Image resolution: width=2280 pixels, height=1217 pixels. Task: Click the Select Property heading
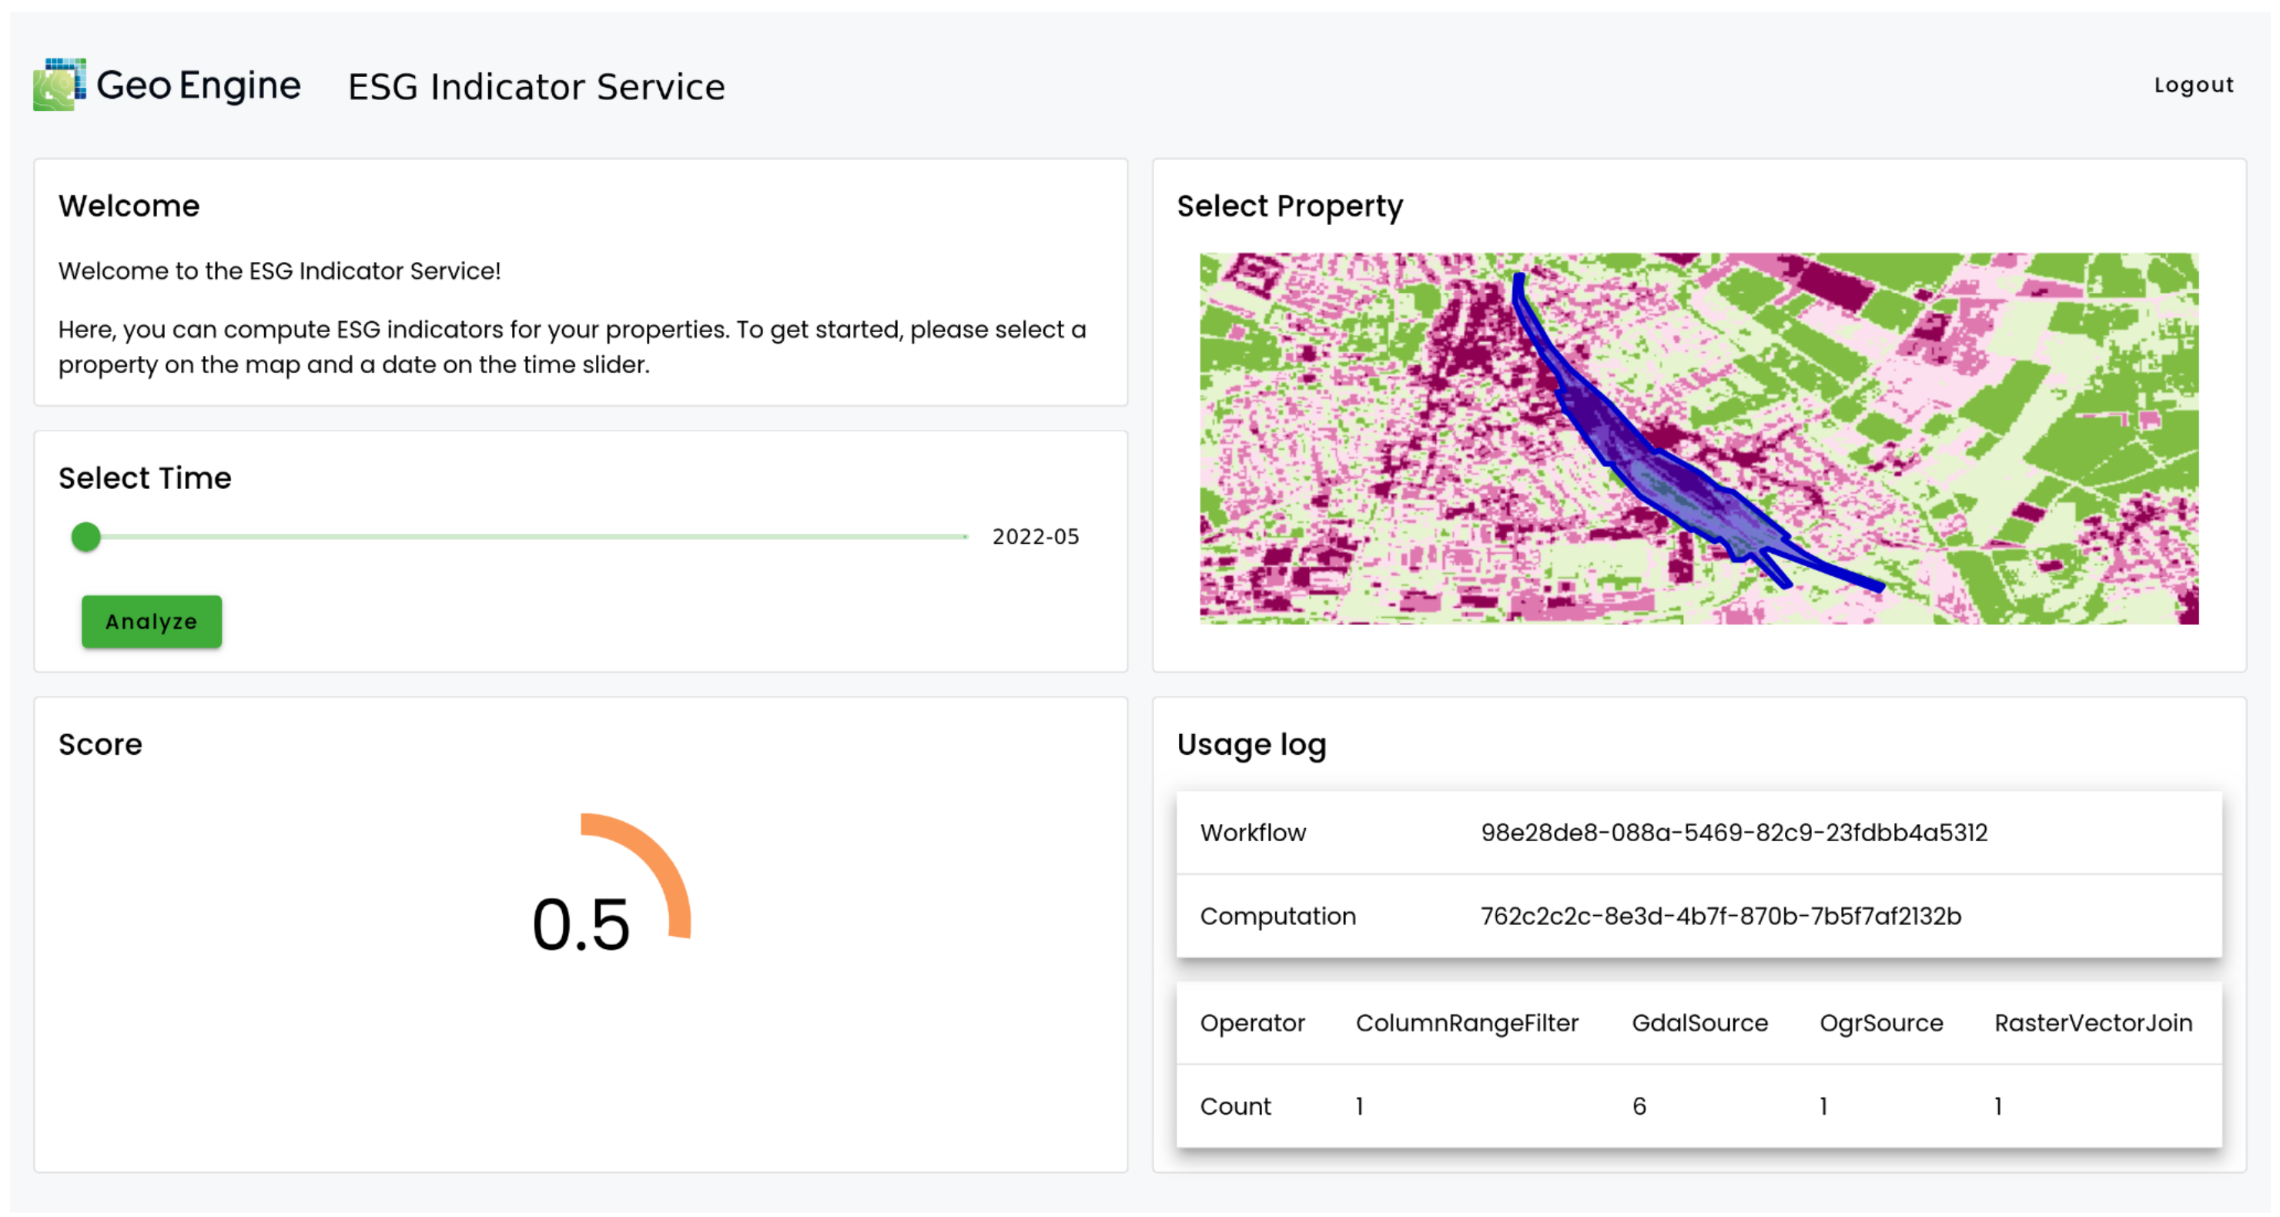1290,207
